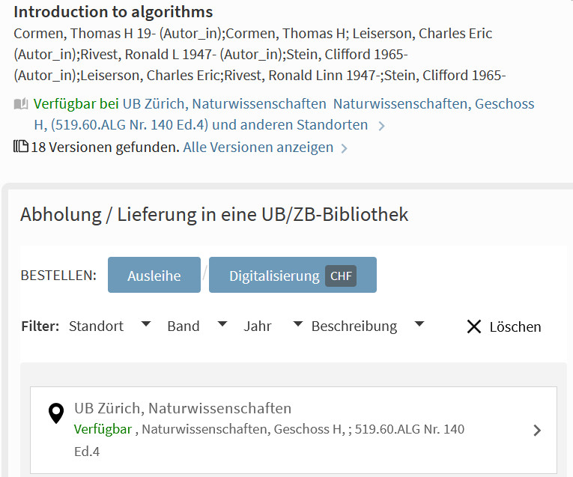The image size is (573, 477).
Task: Click chevron next to 'Alle Versionen anzeigen'
Action: [x=344, y=148]
